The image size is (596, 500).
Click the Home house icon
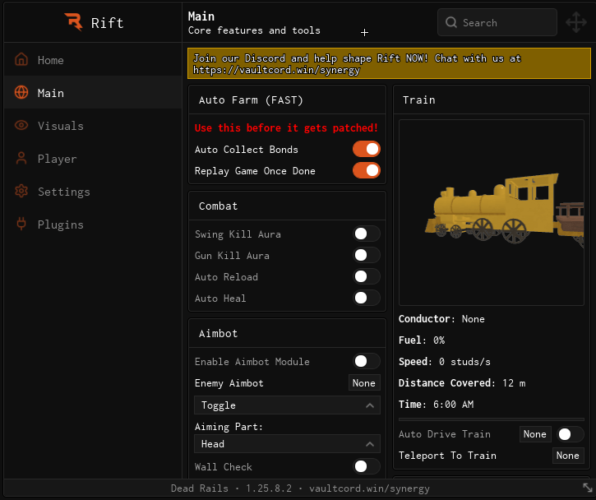point(21,60)
